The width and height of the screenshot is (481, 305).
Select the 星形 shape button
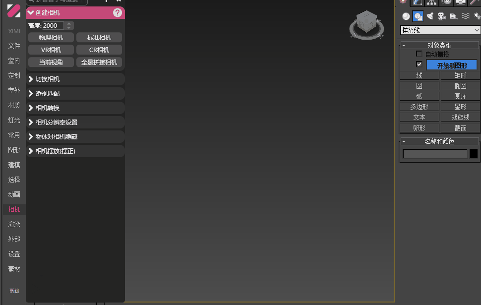pyautogui.click(x=461, y=107)
